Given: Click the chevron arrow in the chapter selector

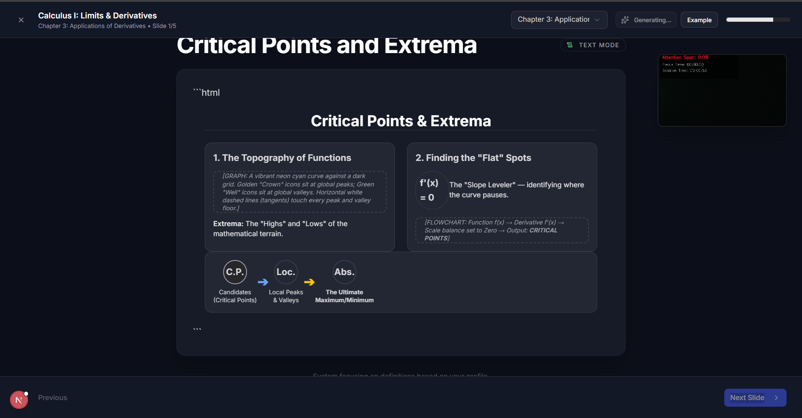Looking at the screenshot, I should (597, 20).
